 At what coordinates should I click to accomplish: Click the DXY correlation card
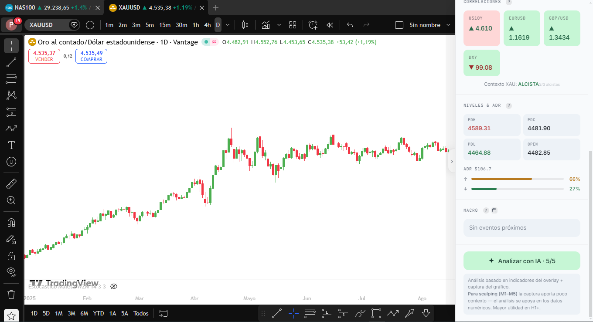coord(481,63)
